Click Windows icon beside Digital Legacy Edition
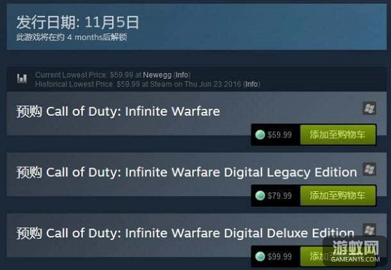 369,169
